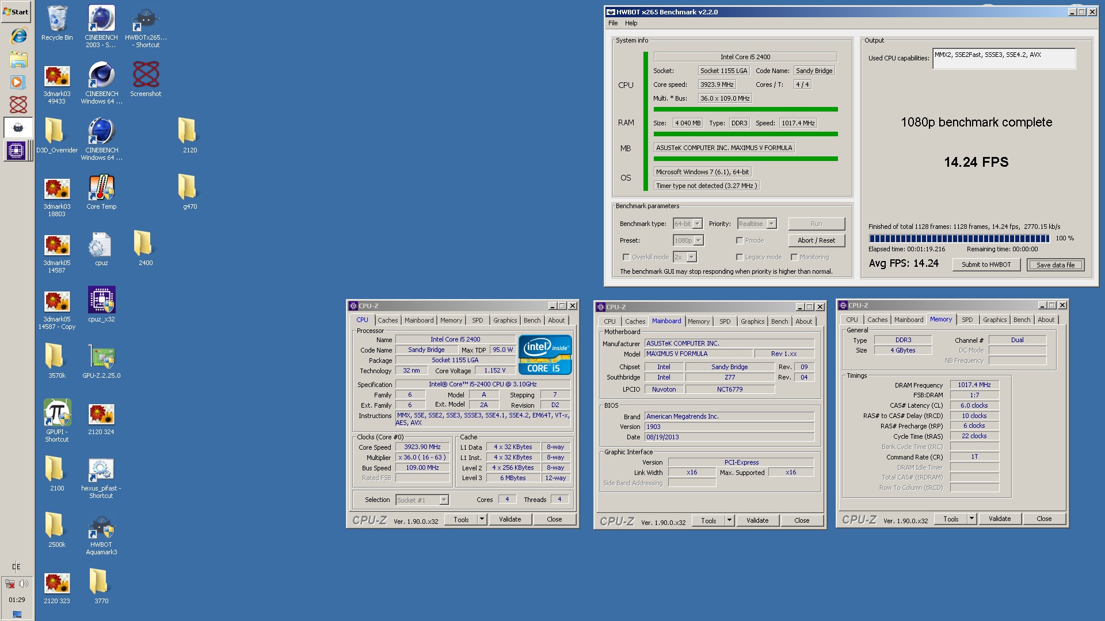The width and height of the screenshot is (1105, 621).
Task: Click Used CPU capabilities text field
Action: [x=1004, y=59]
